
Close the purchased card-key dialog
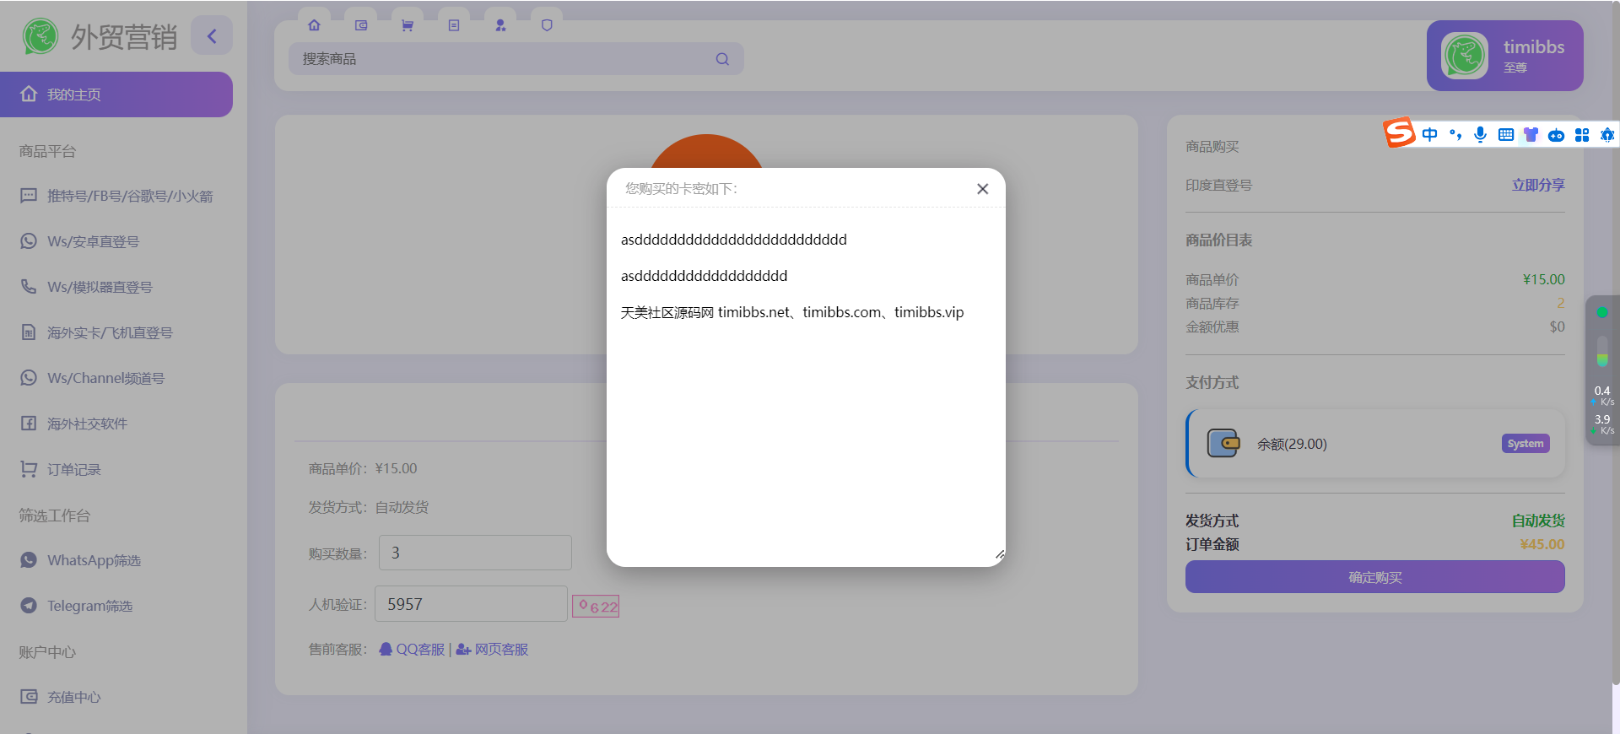pyautogui.click(x=982, y=189)
